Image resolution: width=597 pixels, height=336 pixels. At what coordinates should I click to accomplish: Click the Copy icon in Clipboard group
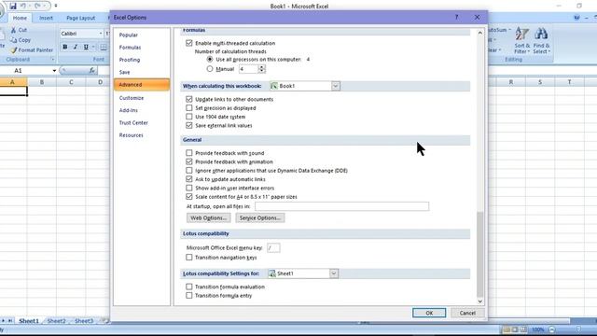coord(14,39)
